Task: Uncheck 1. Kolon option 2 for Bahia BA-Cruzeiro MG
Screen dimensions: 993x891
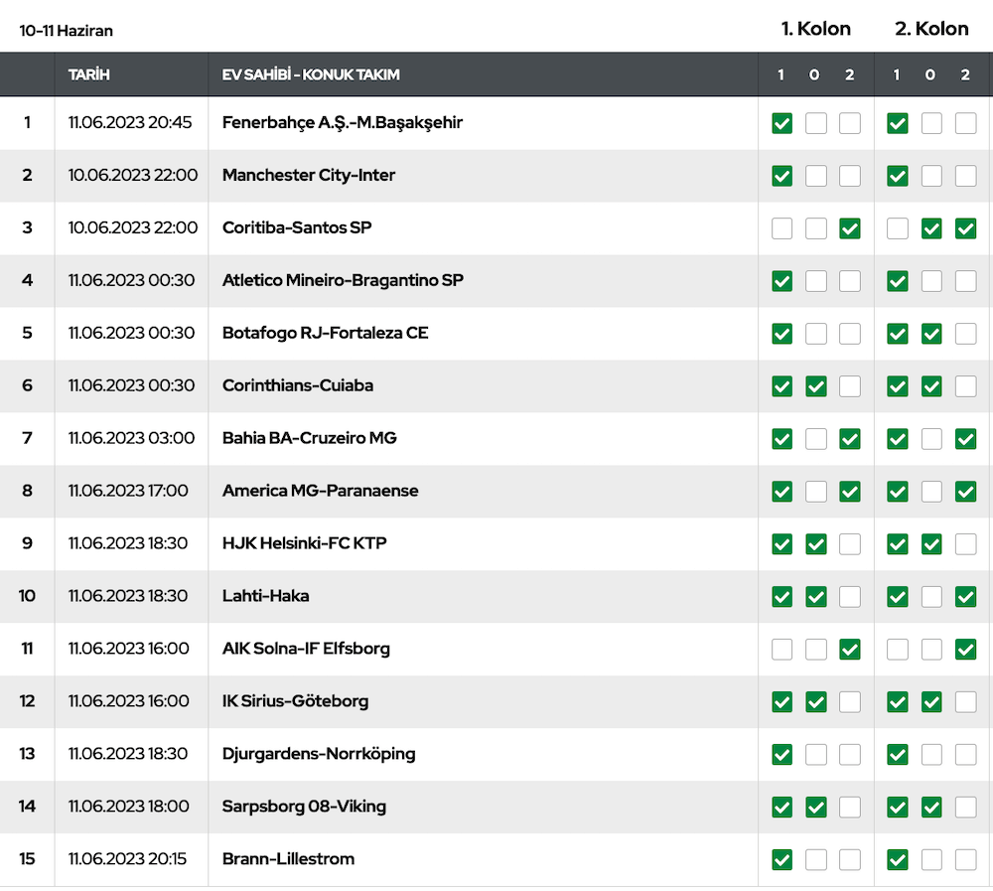Action: tap(850, 438)
